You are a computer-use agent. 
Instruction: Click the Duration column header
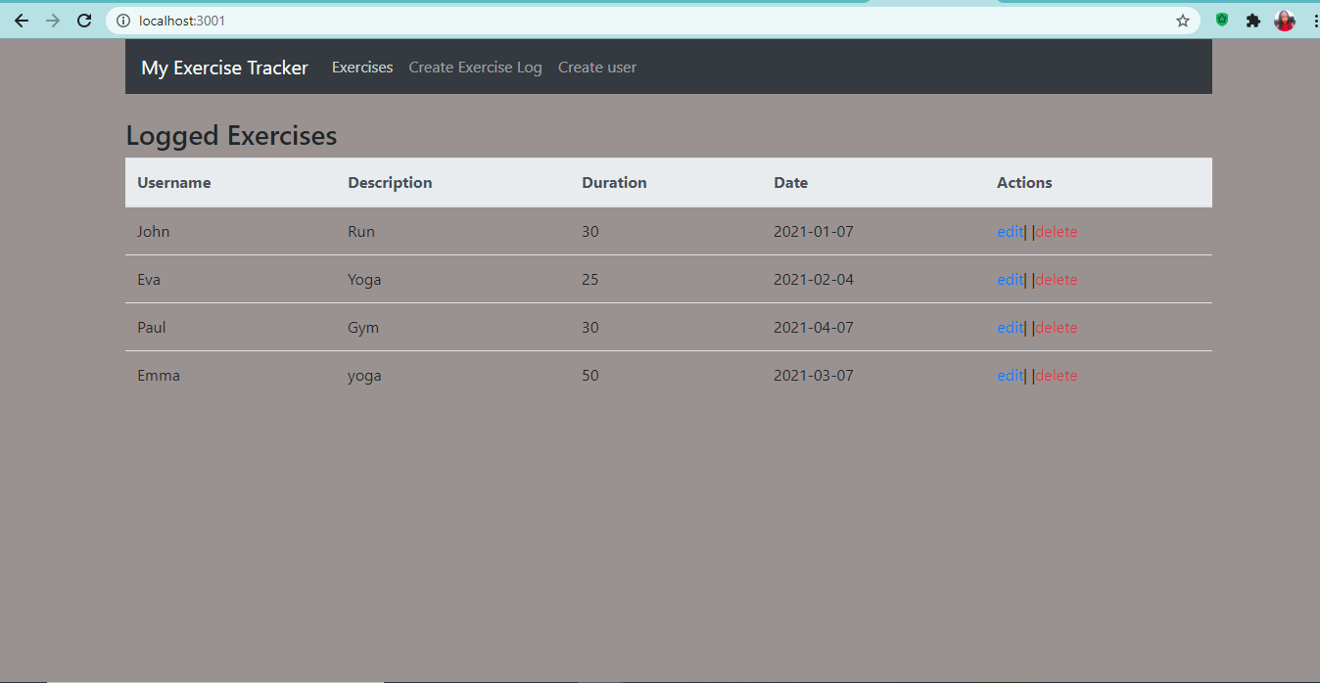coord(614,183)
